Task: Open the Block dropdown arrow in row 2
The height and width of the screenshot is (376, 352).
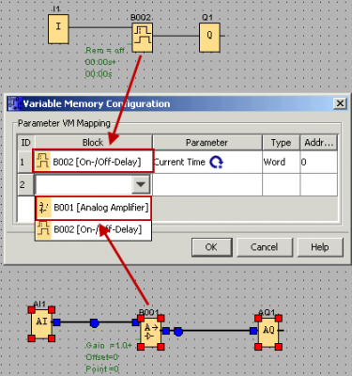Action: [141, 184]
